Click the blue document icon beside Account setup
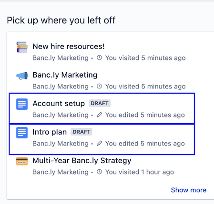This screenshot has height=204, width=214. pyautogui.click(x=22, y=104)
